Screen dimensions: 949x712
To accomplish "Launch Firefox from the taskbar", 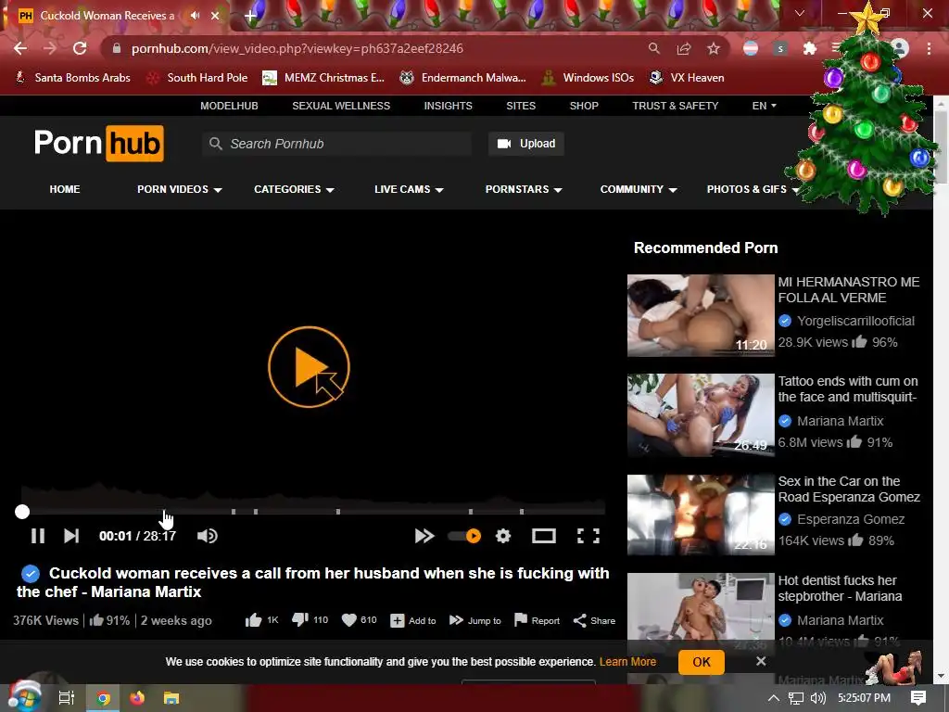I will pos(137,697).
